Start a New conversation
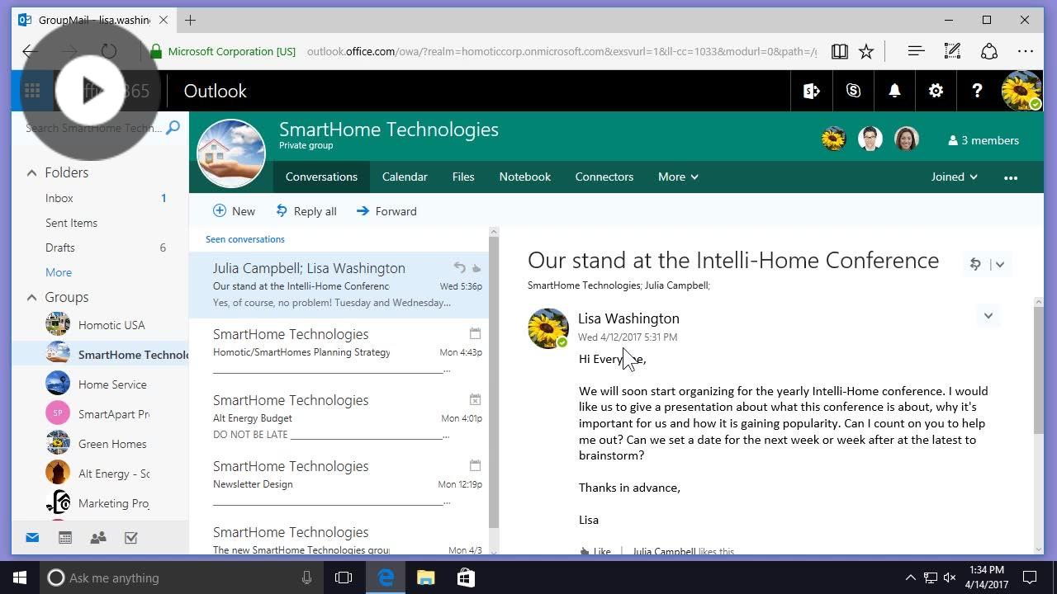Image resolution: width=1057 pixels, height=594 pixels. pos(234,211)
